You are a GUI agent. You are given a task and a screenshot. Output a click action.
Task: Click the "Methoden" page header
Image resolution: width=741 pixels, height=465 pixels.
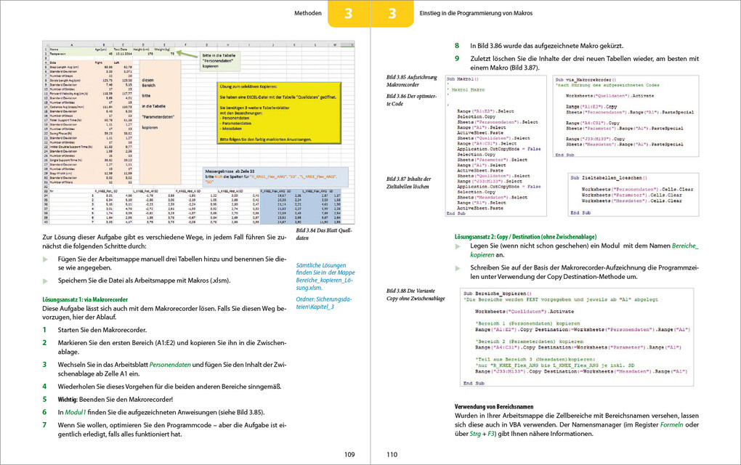pyautogui.click(x=307, y=13)
